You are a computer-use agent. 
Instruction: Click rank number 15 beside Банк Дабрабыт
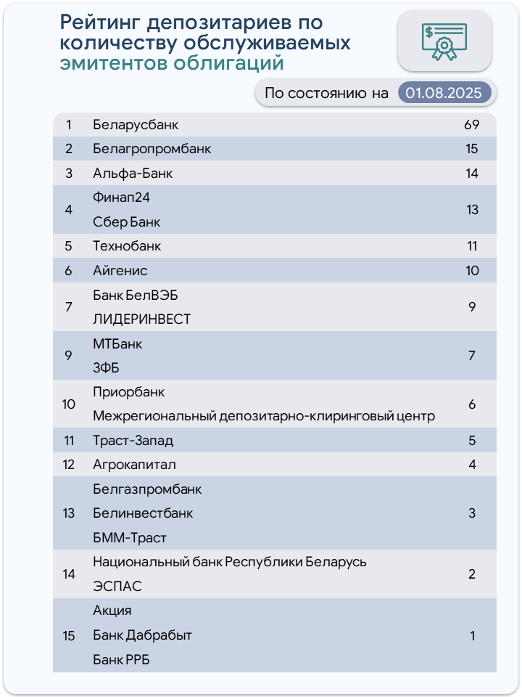[x=68, y=636]
